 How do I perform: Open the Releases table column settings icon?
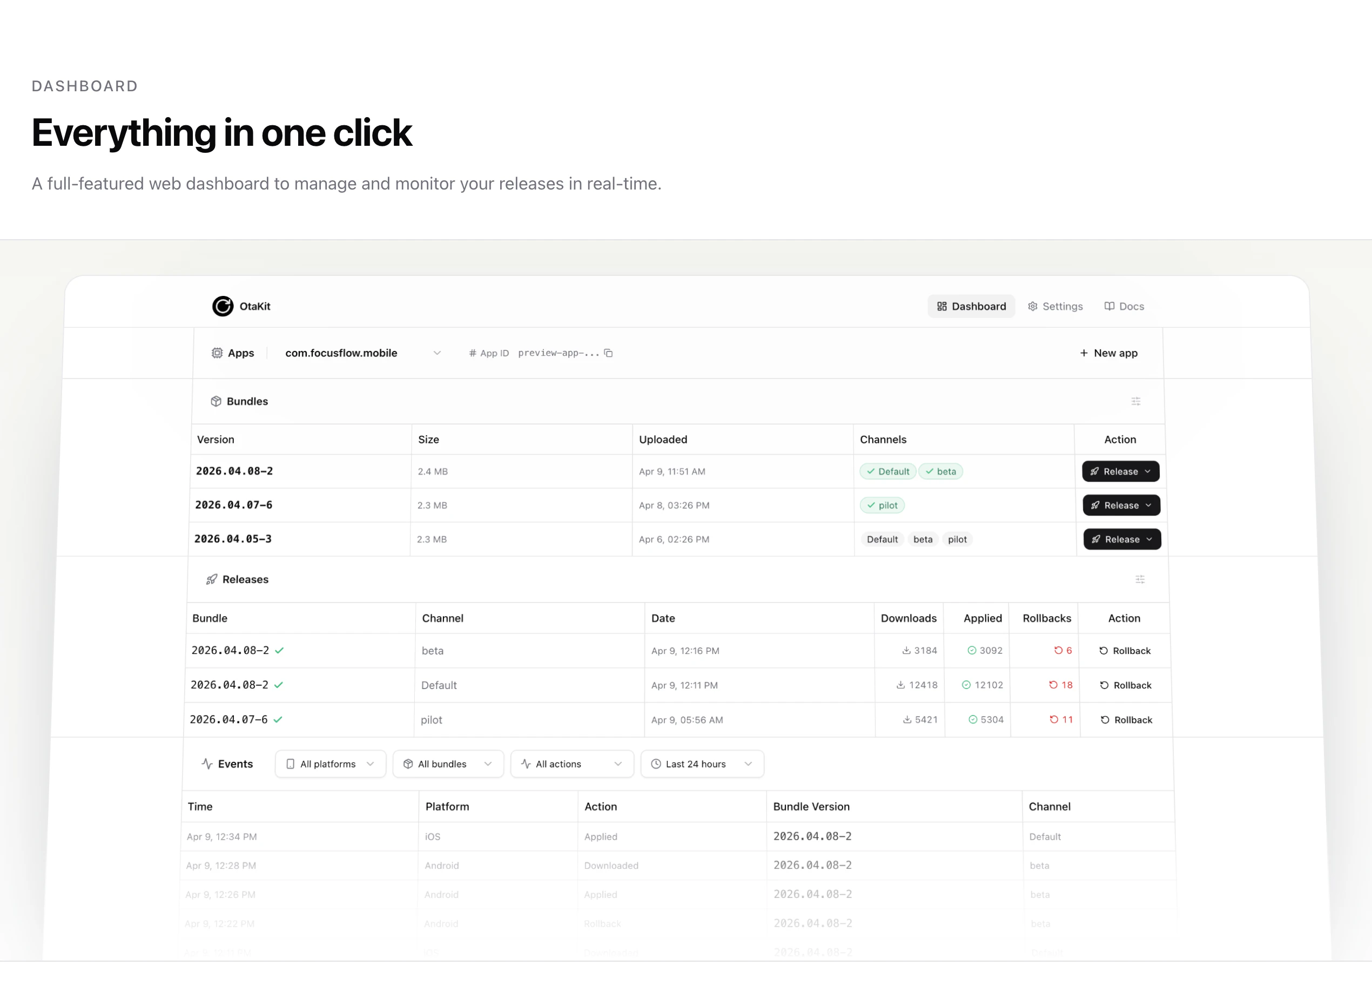point(1140,579)
